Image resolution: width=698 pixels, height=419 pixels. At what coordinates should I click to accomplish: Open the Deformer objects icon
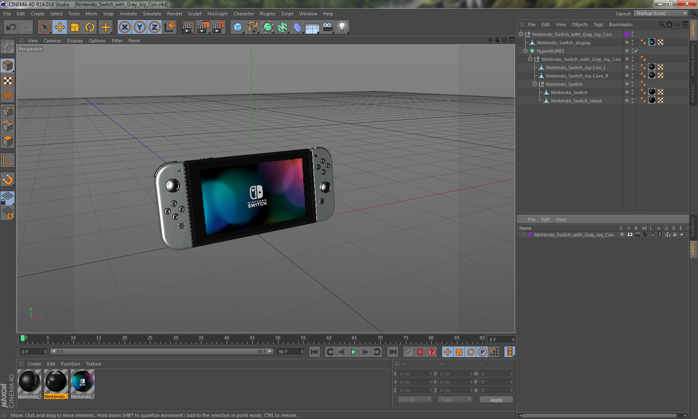(x=297, y=27)
